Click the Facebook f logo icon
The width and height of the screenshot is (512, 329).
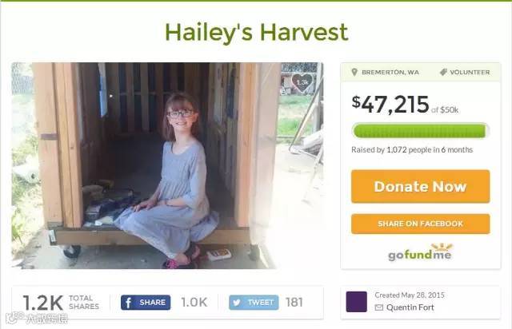coord(128,303)
